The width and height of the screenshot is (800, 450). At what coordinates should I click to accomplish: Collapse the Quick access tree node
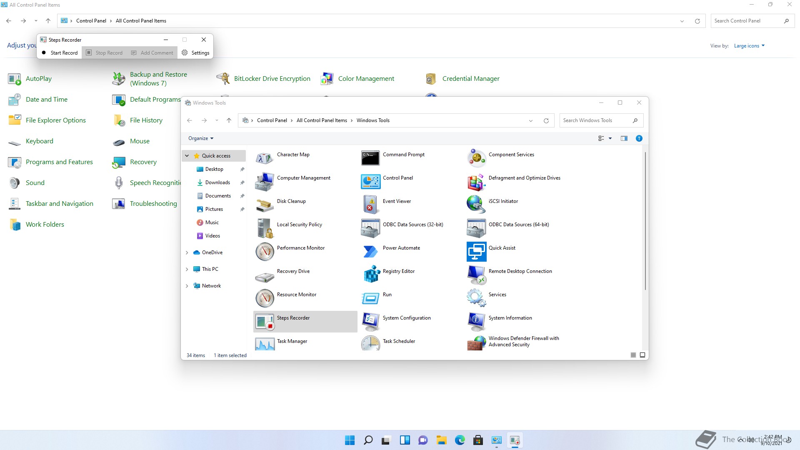(187, 156)
